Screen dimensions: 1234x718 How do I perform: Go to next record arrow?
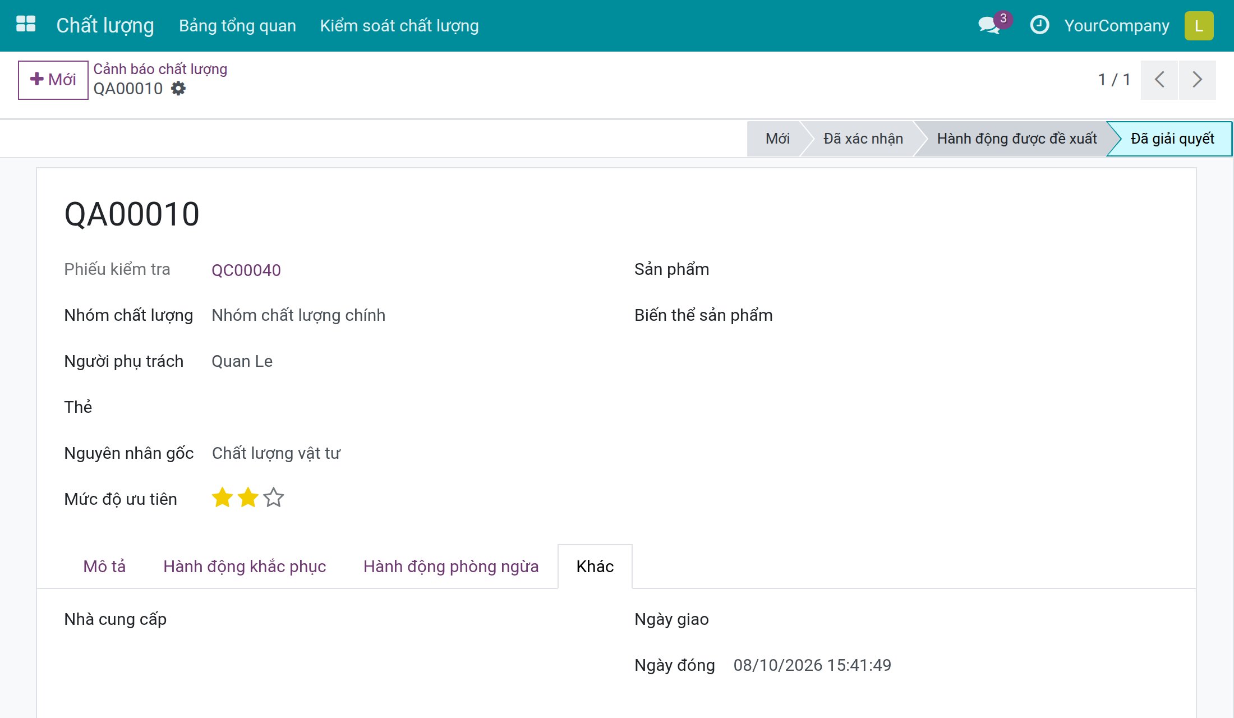point(1198,80)
